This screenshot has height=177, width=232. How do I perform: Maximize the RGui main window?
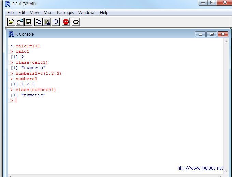click(212, 3)
